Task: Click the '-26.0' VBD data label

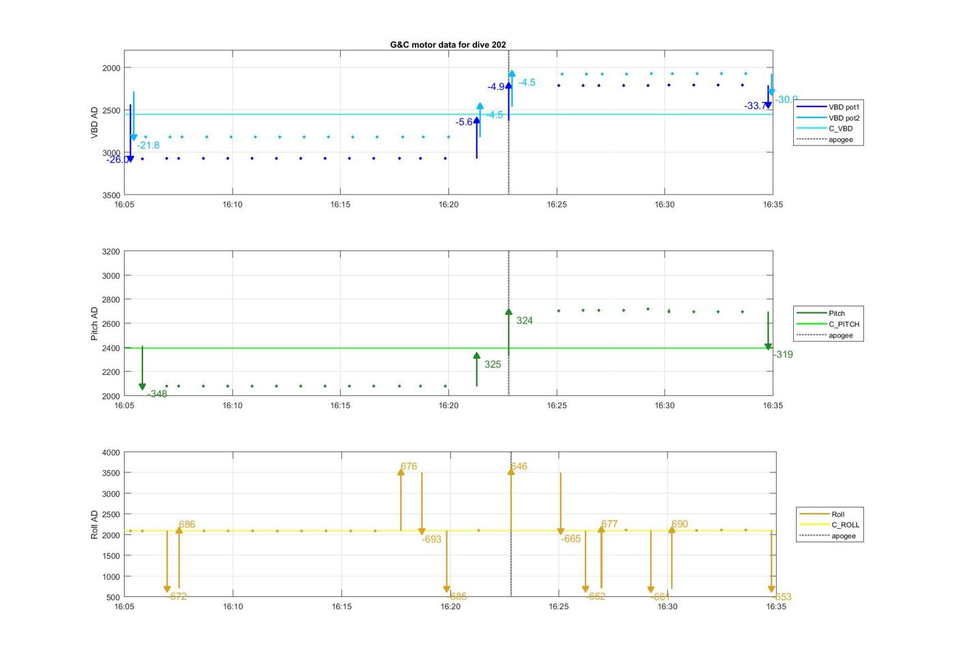Action: click(x=117, y=159)
